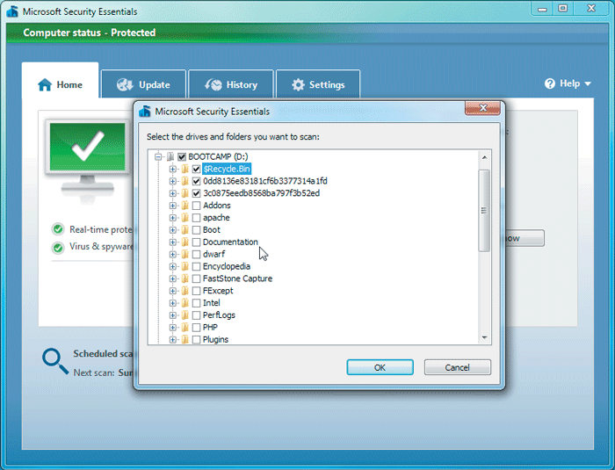Click the Real-time protection green check icon
This screenshot has height=470, width=615.
point(58,229)
